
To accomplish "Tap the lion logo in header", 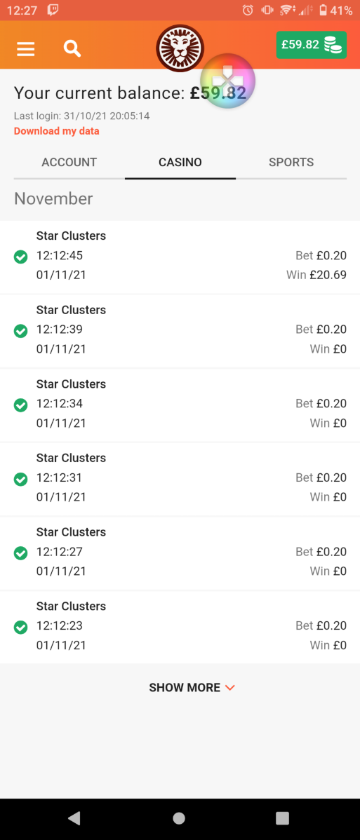I will [180, 48].
